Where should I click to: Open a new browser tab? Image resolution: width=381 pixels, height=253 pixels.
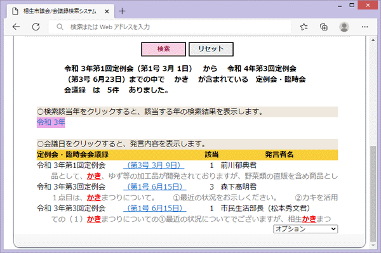(x=122, y=11)
